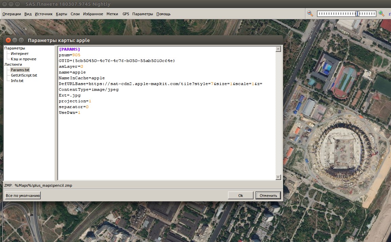Select Кэш и прочее tree item
This screenshot has height=242, width=391.
pyautogui.click(x=23, y=59)
